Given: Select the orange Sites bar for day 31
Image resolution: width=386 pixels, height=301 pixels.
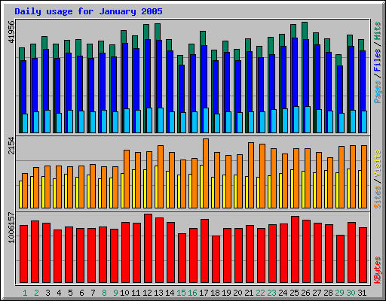Looking at the screenshot, I should [x=364, y=177].
